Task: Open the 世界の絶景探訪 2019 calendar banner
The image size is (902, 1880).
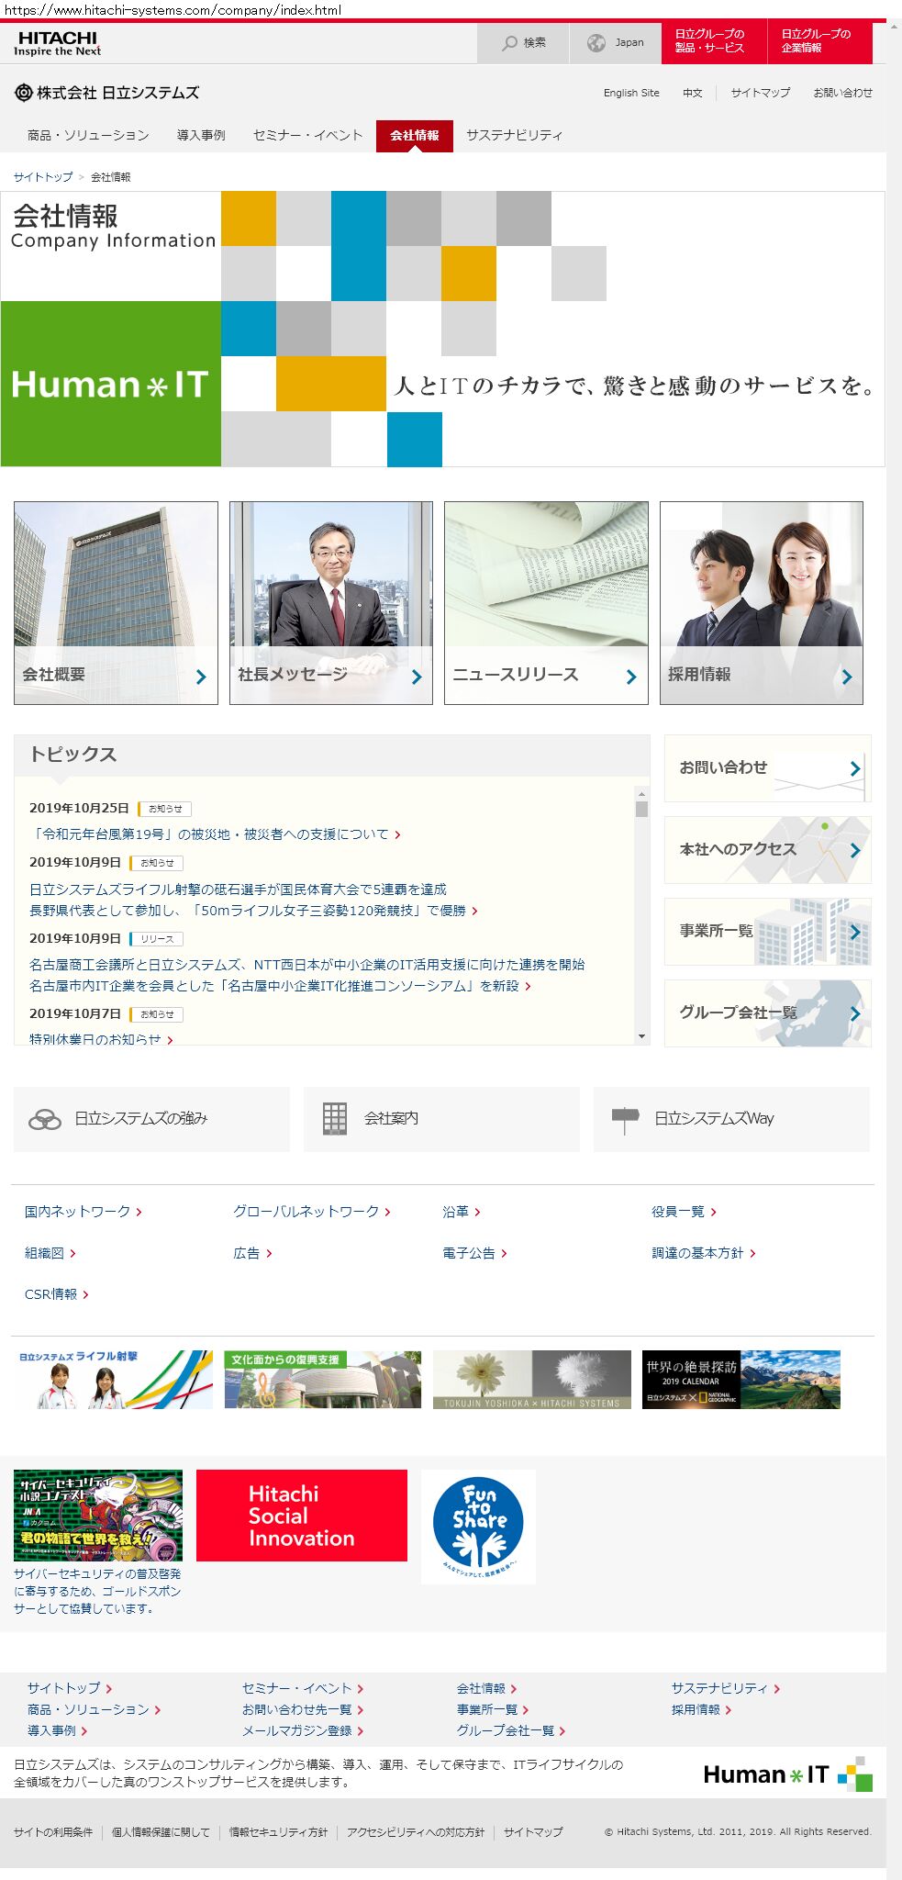Action: tap(741, 1380)
